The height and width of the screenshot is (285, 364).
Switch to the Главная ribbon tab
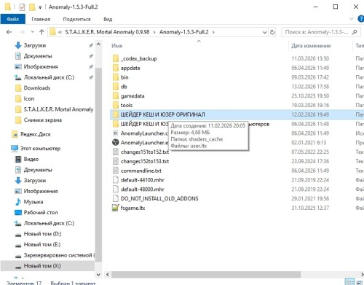(41, 19)
